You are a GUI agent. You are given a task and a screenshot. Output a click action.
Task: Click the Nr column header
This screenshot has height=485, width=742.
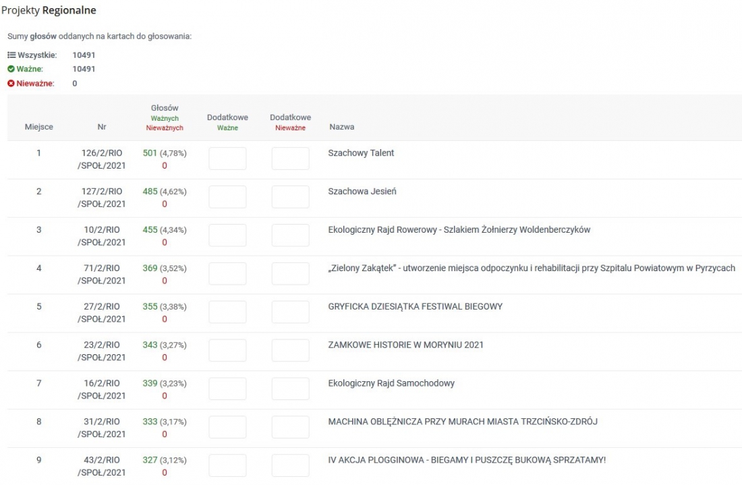pos(101,127)
